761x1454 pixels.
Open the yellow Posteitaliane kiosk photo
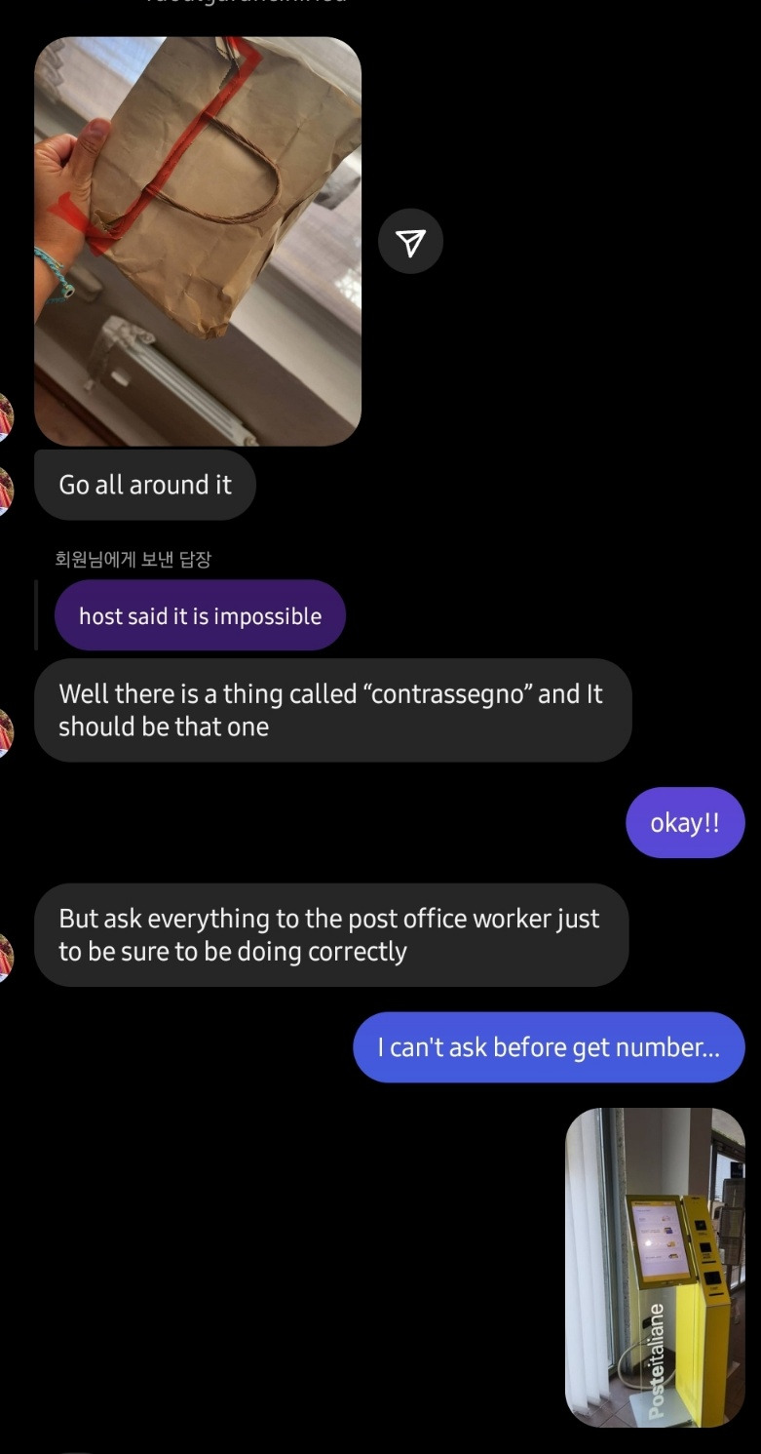[x=655, y=1267]
